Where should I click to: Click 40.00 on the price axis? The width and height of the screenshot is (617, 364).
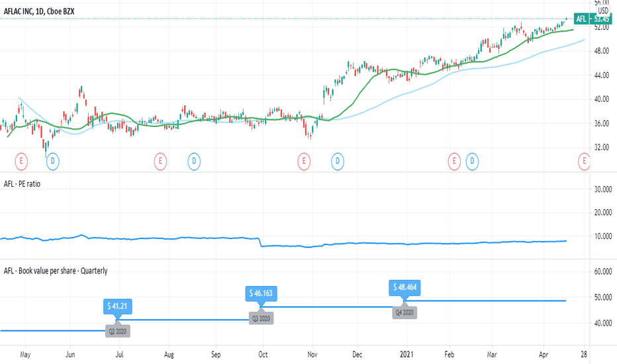(602, 99)
